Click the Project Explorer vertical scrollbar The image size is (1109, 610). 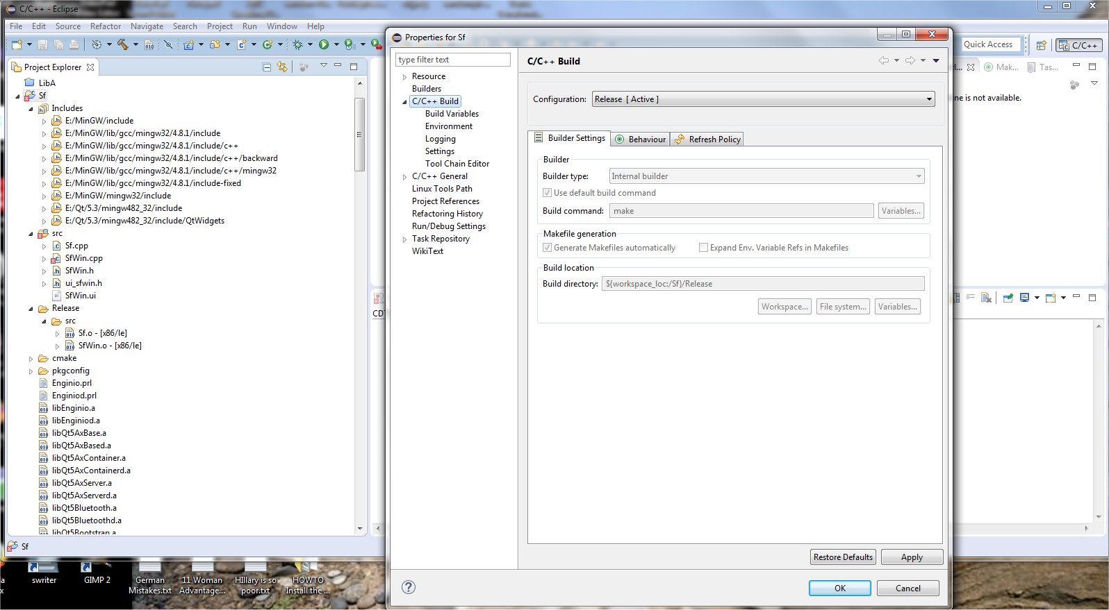pos(359,134)
